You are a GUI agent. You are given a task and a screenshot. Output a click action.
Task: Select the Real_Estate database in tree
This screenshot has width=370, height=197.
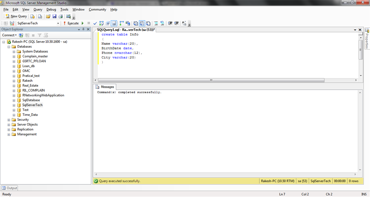(x=30, y=86)
